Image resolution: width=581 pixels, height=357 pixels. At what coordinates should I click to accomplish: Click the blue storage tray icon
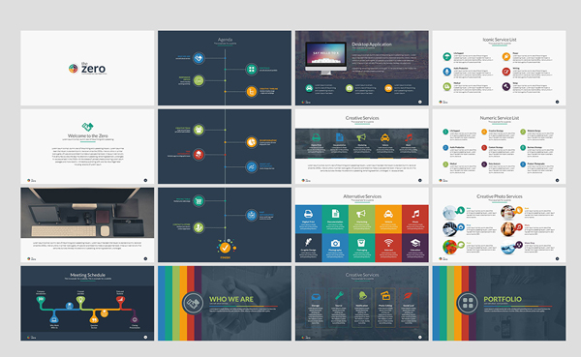(x=316, y=296)
